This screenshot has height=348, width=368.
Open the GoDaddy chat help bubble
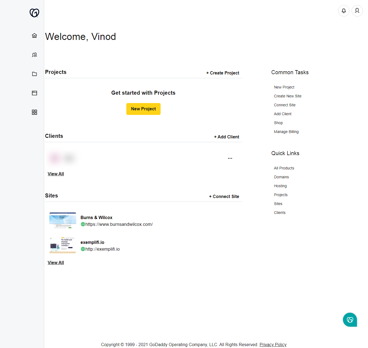pyautogui.click(x=350, y=320)
